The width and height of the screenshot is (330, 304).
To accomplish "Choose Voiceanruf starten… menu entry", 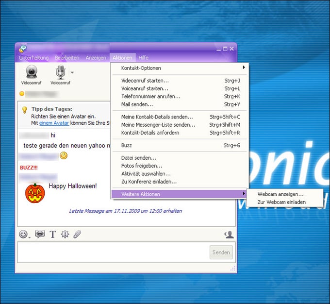I will tap(180, 88).
